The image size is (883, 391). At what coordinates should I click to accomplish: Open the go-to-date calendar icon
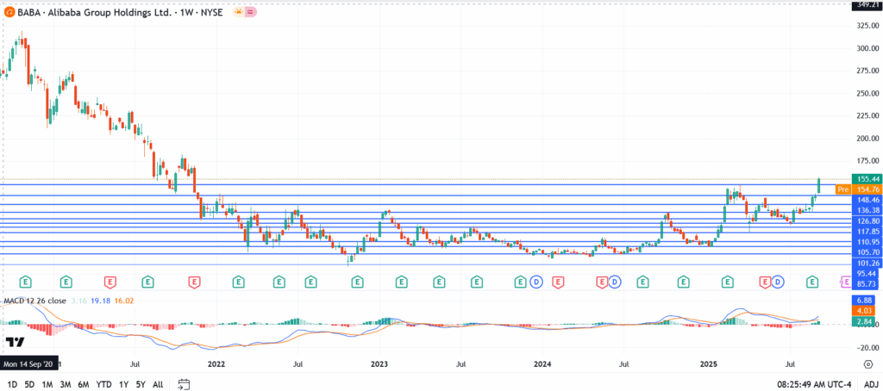tap(184, 385)
